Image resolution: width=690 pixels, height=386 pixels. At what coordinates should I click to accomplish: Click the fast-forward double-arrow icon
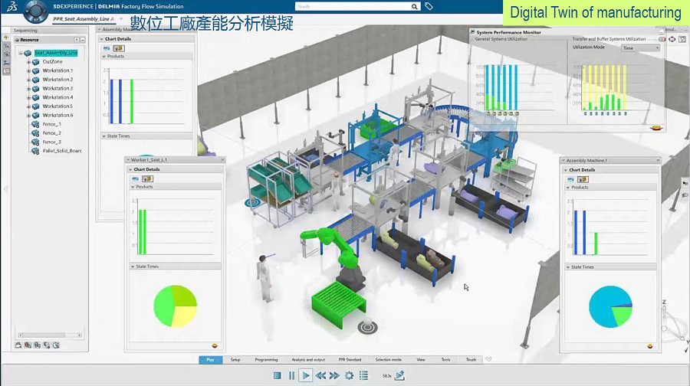pyautogui.click(x=334, y=375)
